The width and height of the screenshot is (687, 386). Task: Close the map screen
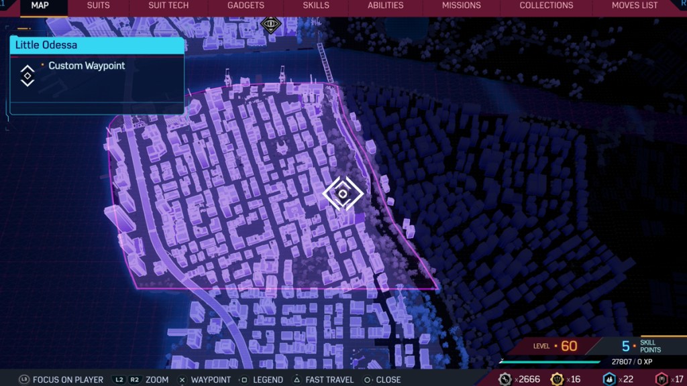tap(382, 379)
